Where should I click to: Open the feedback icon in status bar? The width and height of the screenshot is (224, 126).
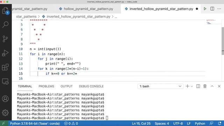[211, 124]
